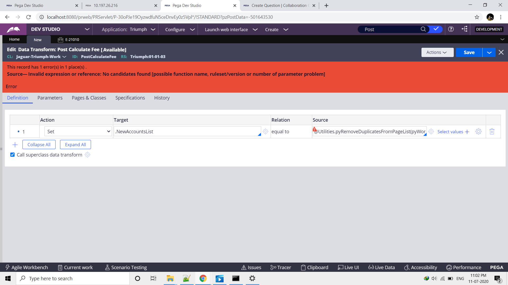The width and height of the screenshot is (508, 285).
Task: Open the History tab
Action: (162, 98)
